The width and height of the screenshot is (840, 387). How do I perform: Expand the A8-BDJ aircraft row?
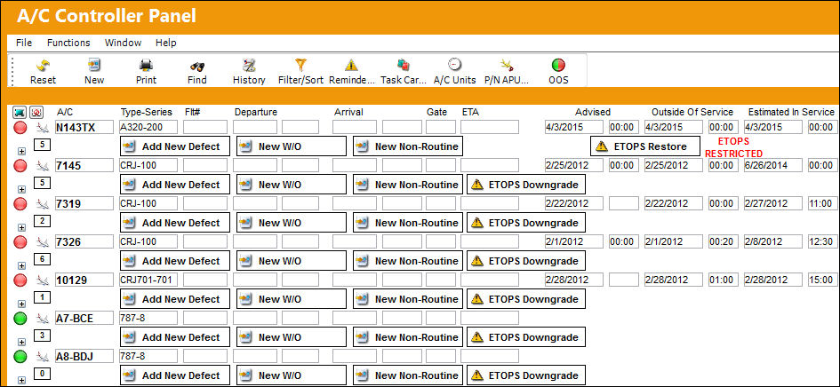[21, 380]
